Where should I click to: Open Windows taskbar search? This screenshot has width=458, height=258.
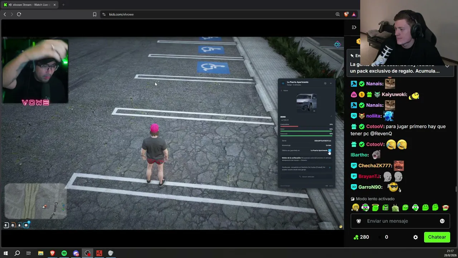tap(17, 253)
